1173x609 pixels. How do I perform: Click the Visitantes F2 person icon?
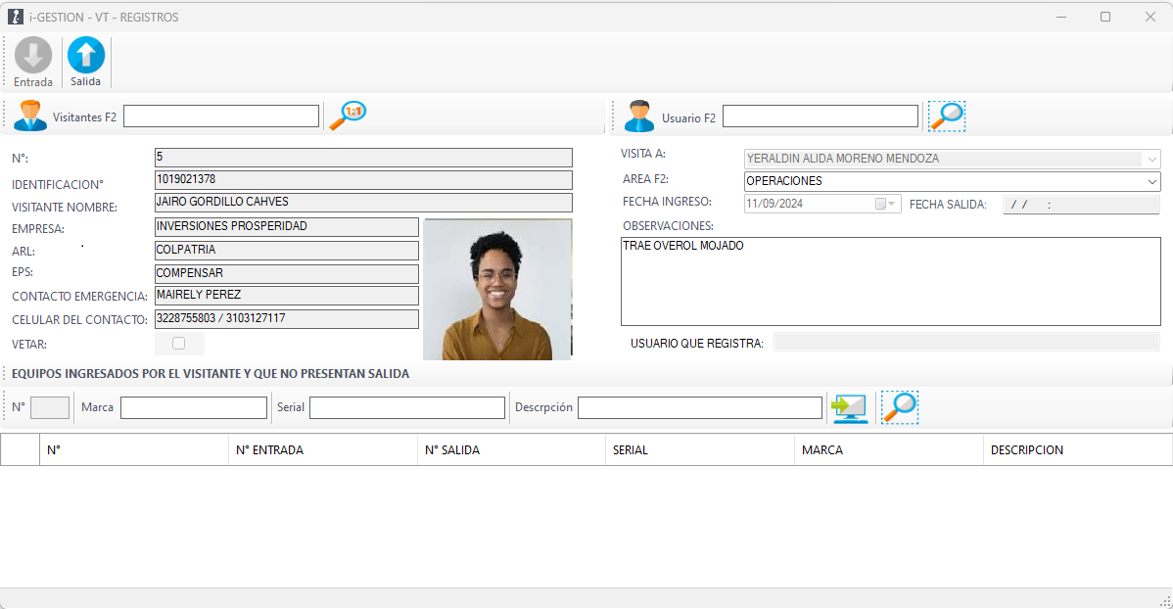click(29, 116)
